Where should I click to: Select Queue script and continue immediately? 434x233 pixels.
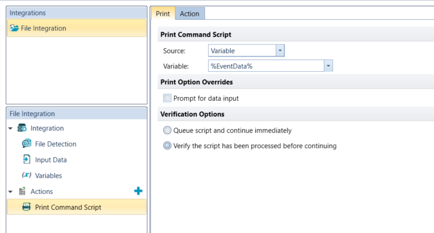(167, 130)
